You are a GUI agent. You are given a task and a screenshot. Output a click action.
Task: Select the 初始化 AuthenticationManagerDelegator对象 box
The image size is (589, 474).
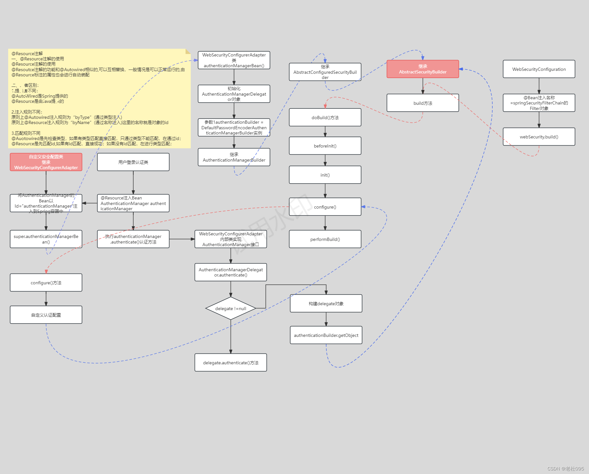point(234,94)
